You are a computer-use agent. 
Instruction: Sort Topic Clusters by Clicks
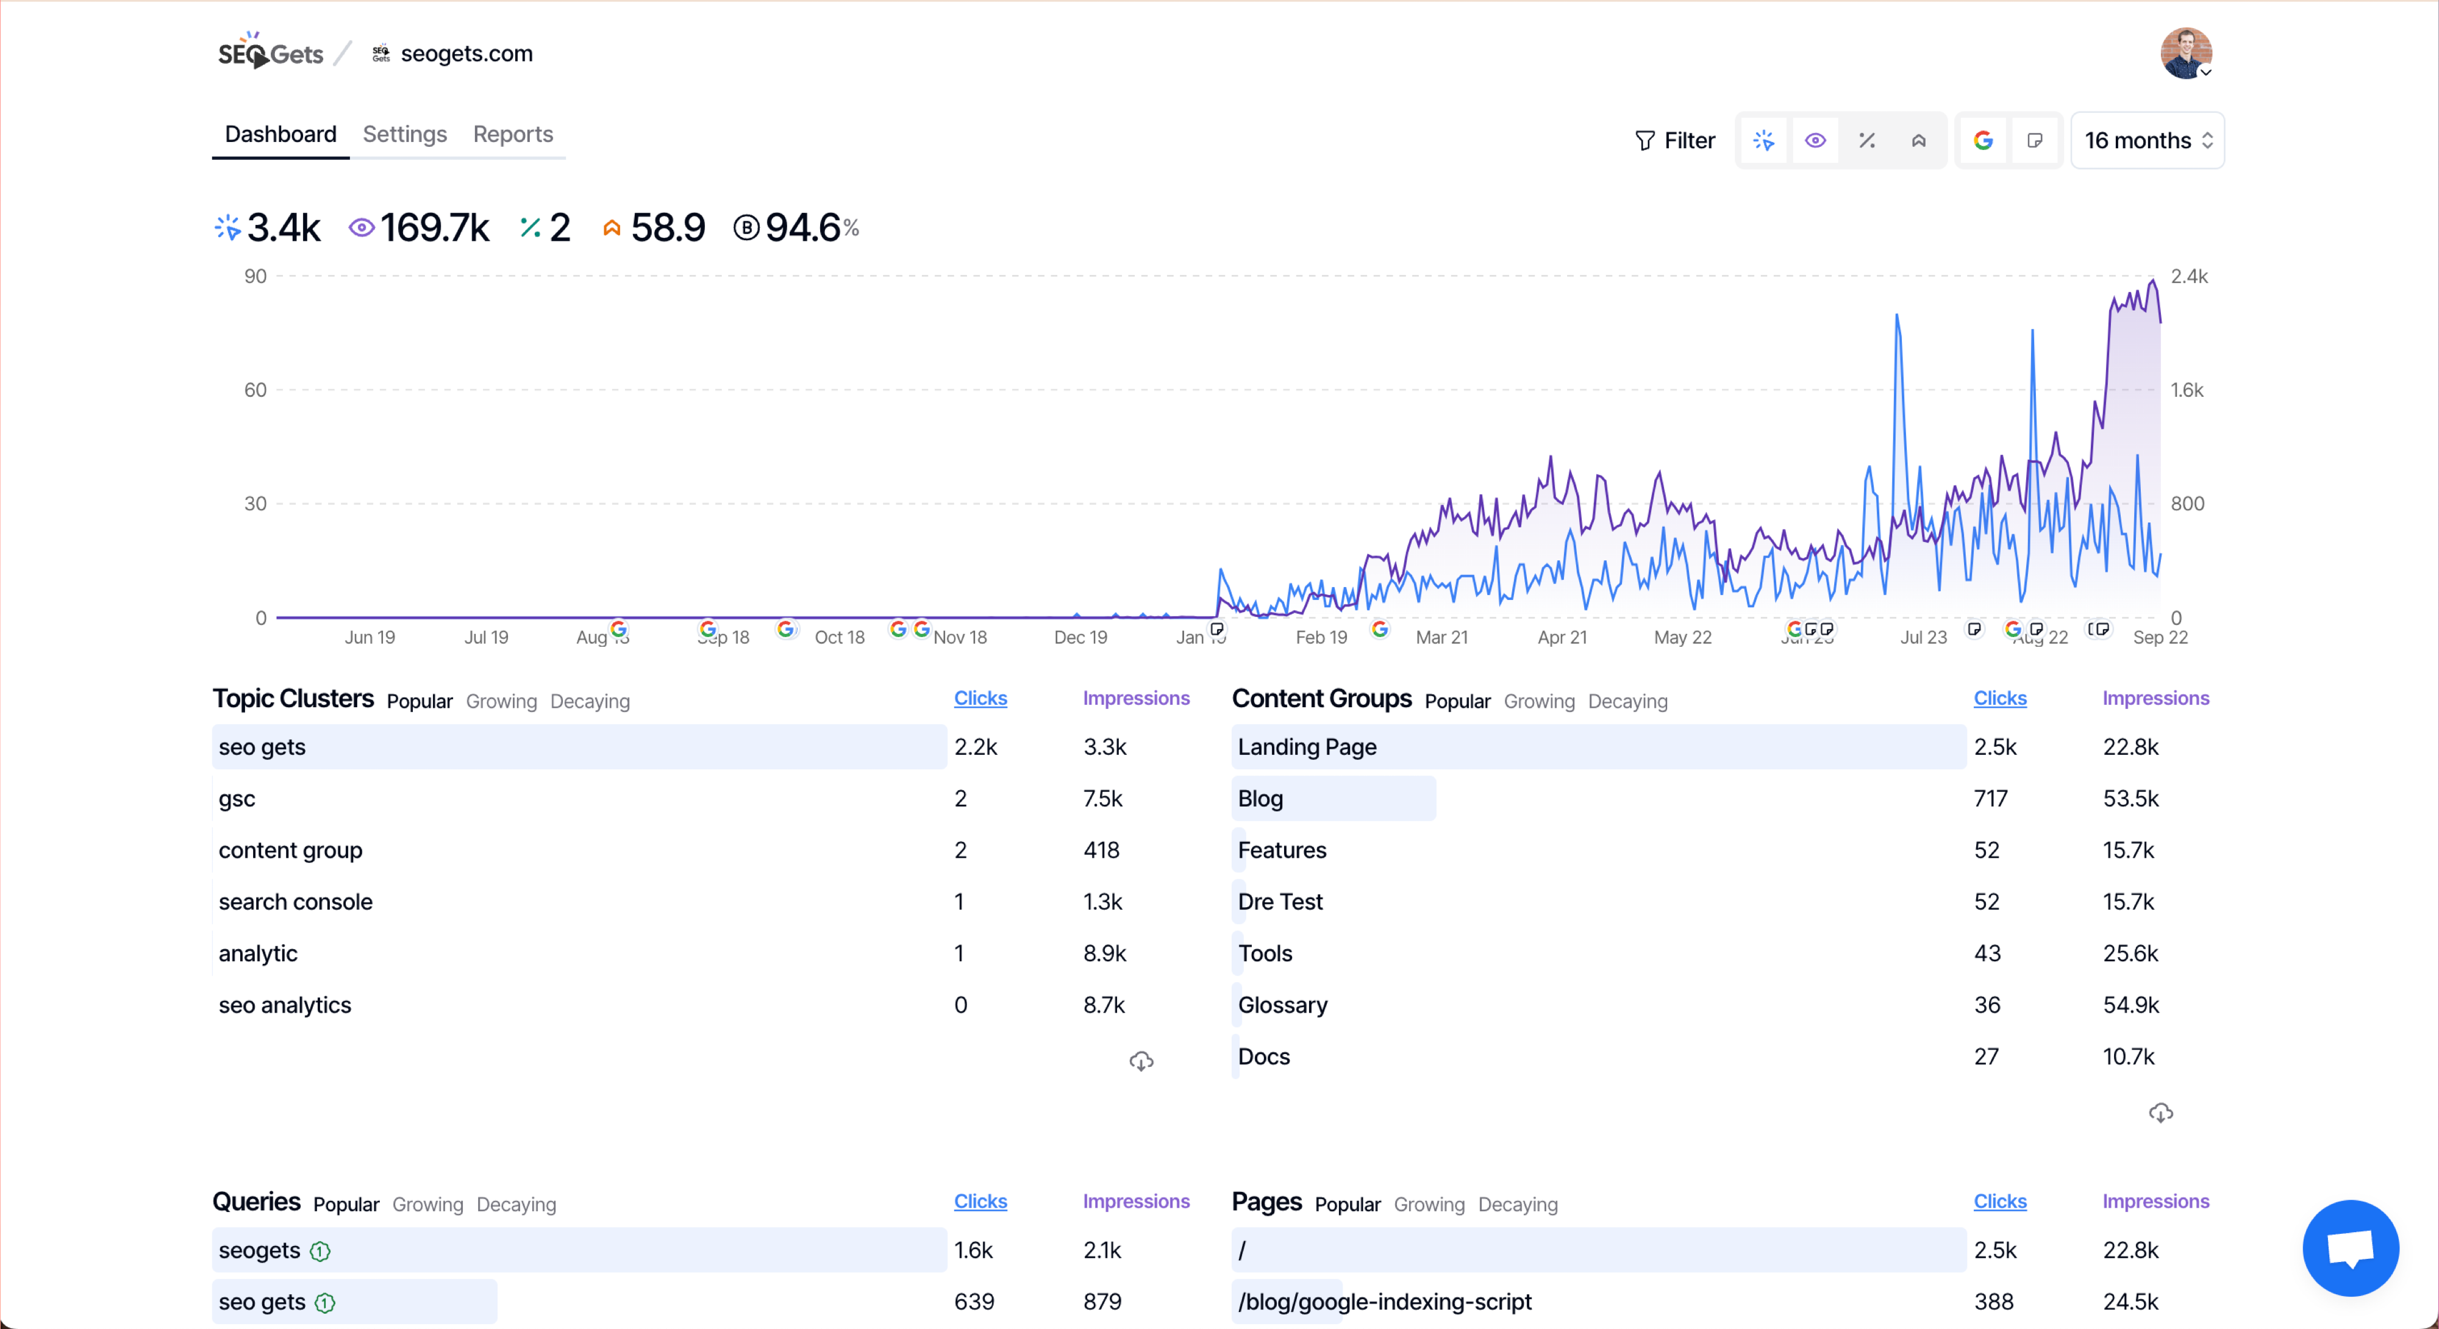point(980,699)
